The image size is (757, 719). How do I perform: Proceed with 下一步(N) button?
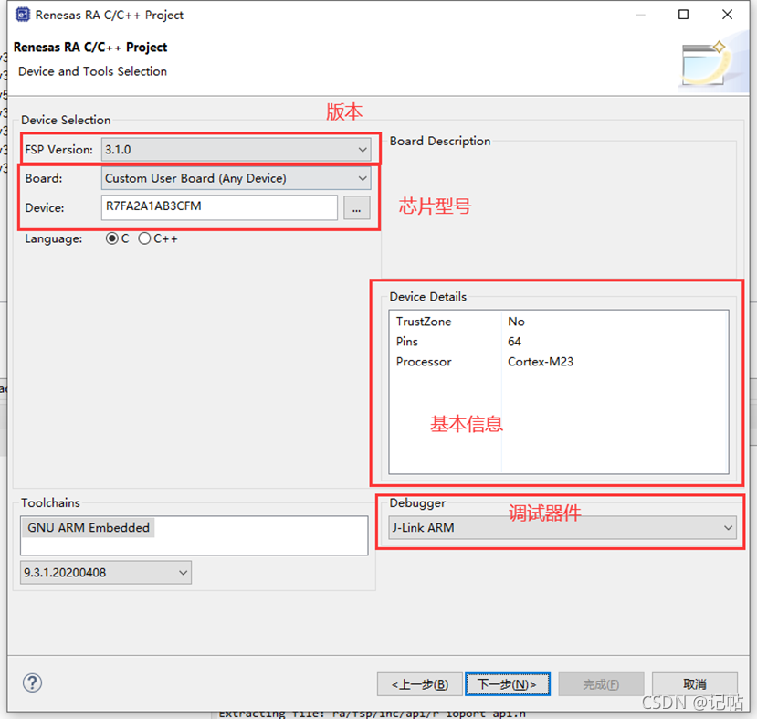[x=508, y=684]
